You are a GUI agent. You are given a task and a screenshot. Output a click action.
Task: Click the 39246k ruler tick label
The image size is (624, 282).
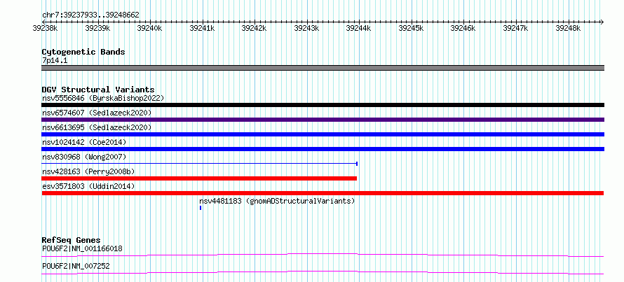pyautogui.click(x=463, y=28)
